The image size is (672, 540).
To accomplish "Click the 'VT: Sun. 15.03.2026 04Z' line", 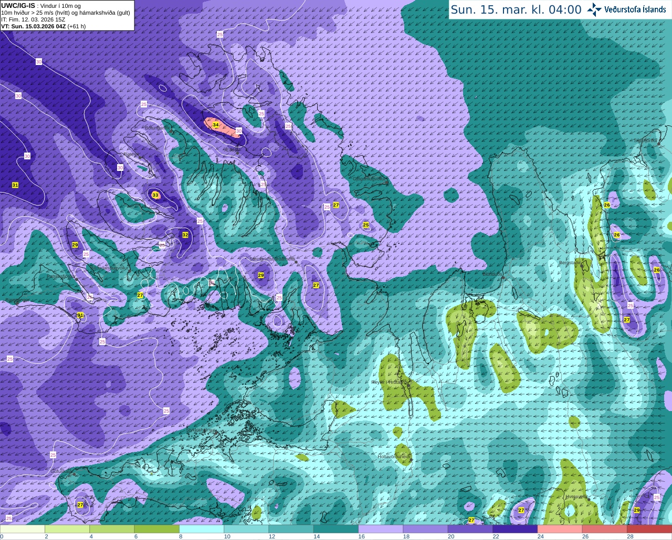I will pos(34,26).
